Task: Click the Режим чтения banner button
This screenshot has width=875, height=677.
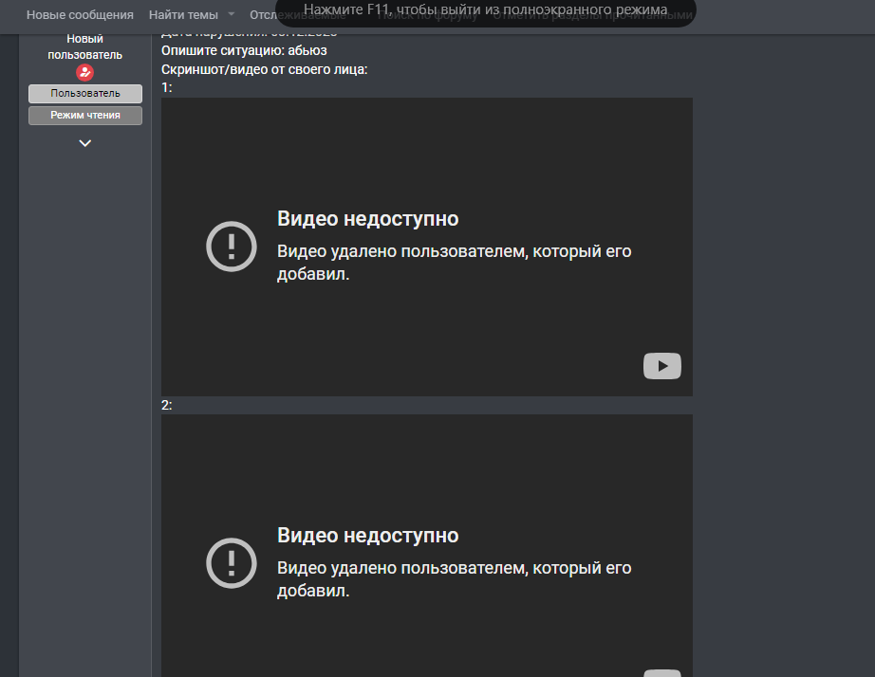Action: coord(85,116)
